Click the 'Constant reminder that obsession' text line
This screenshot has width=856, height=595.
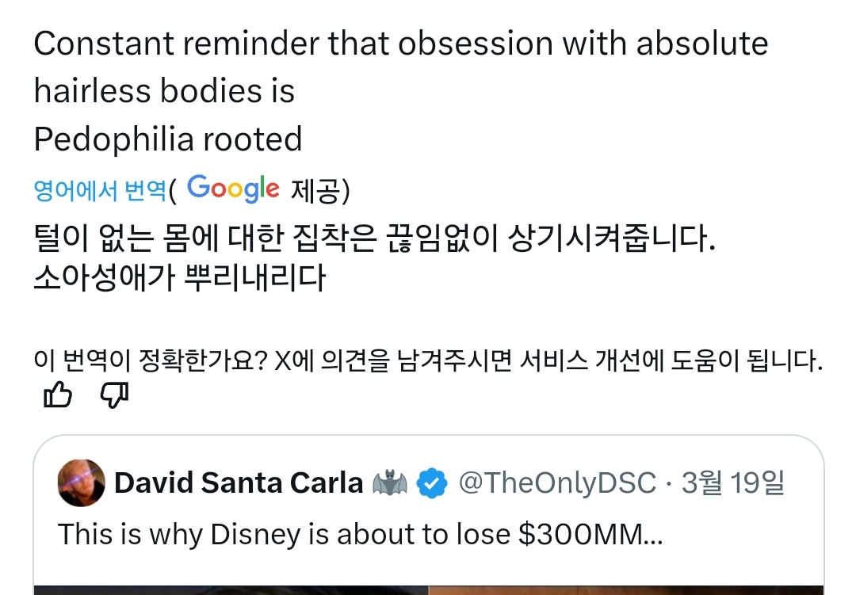pos(400,44)
